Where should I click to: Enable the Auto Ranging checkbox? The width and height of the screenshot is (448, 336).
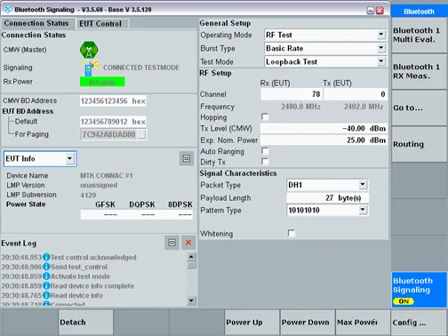pos(265,151)
